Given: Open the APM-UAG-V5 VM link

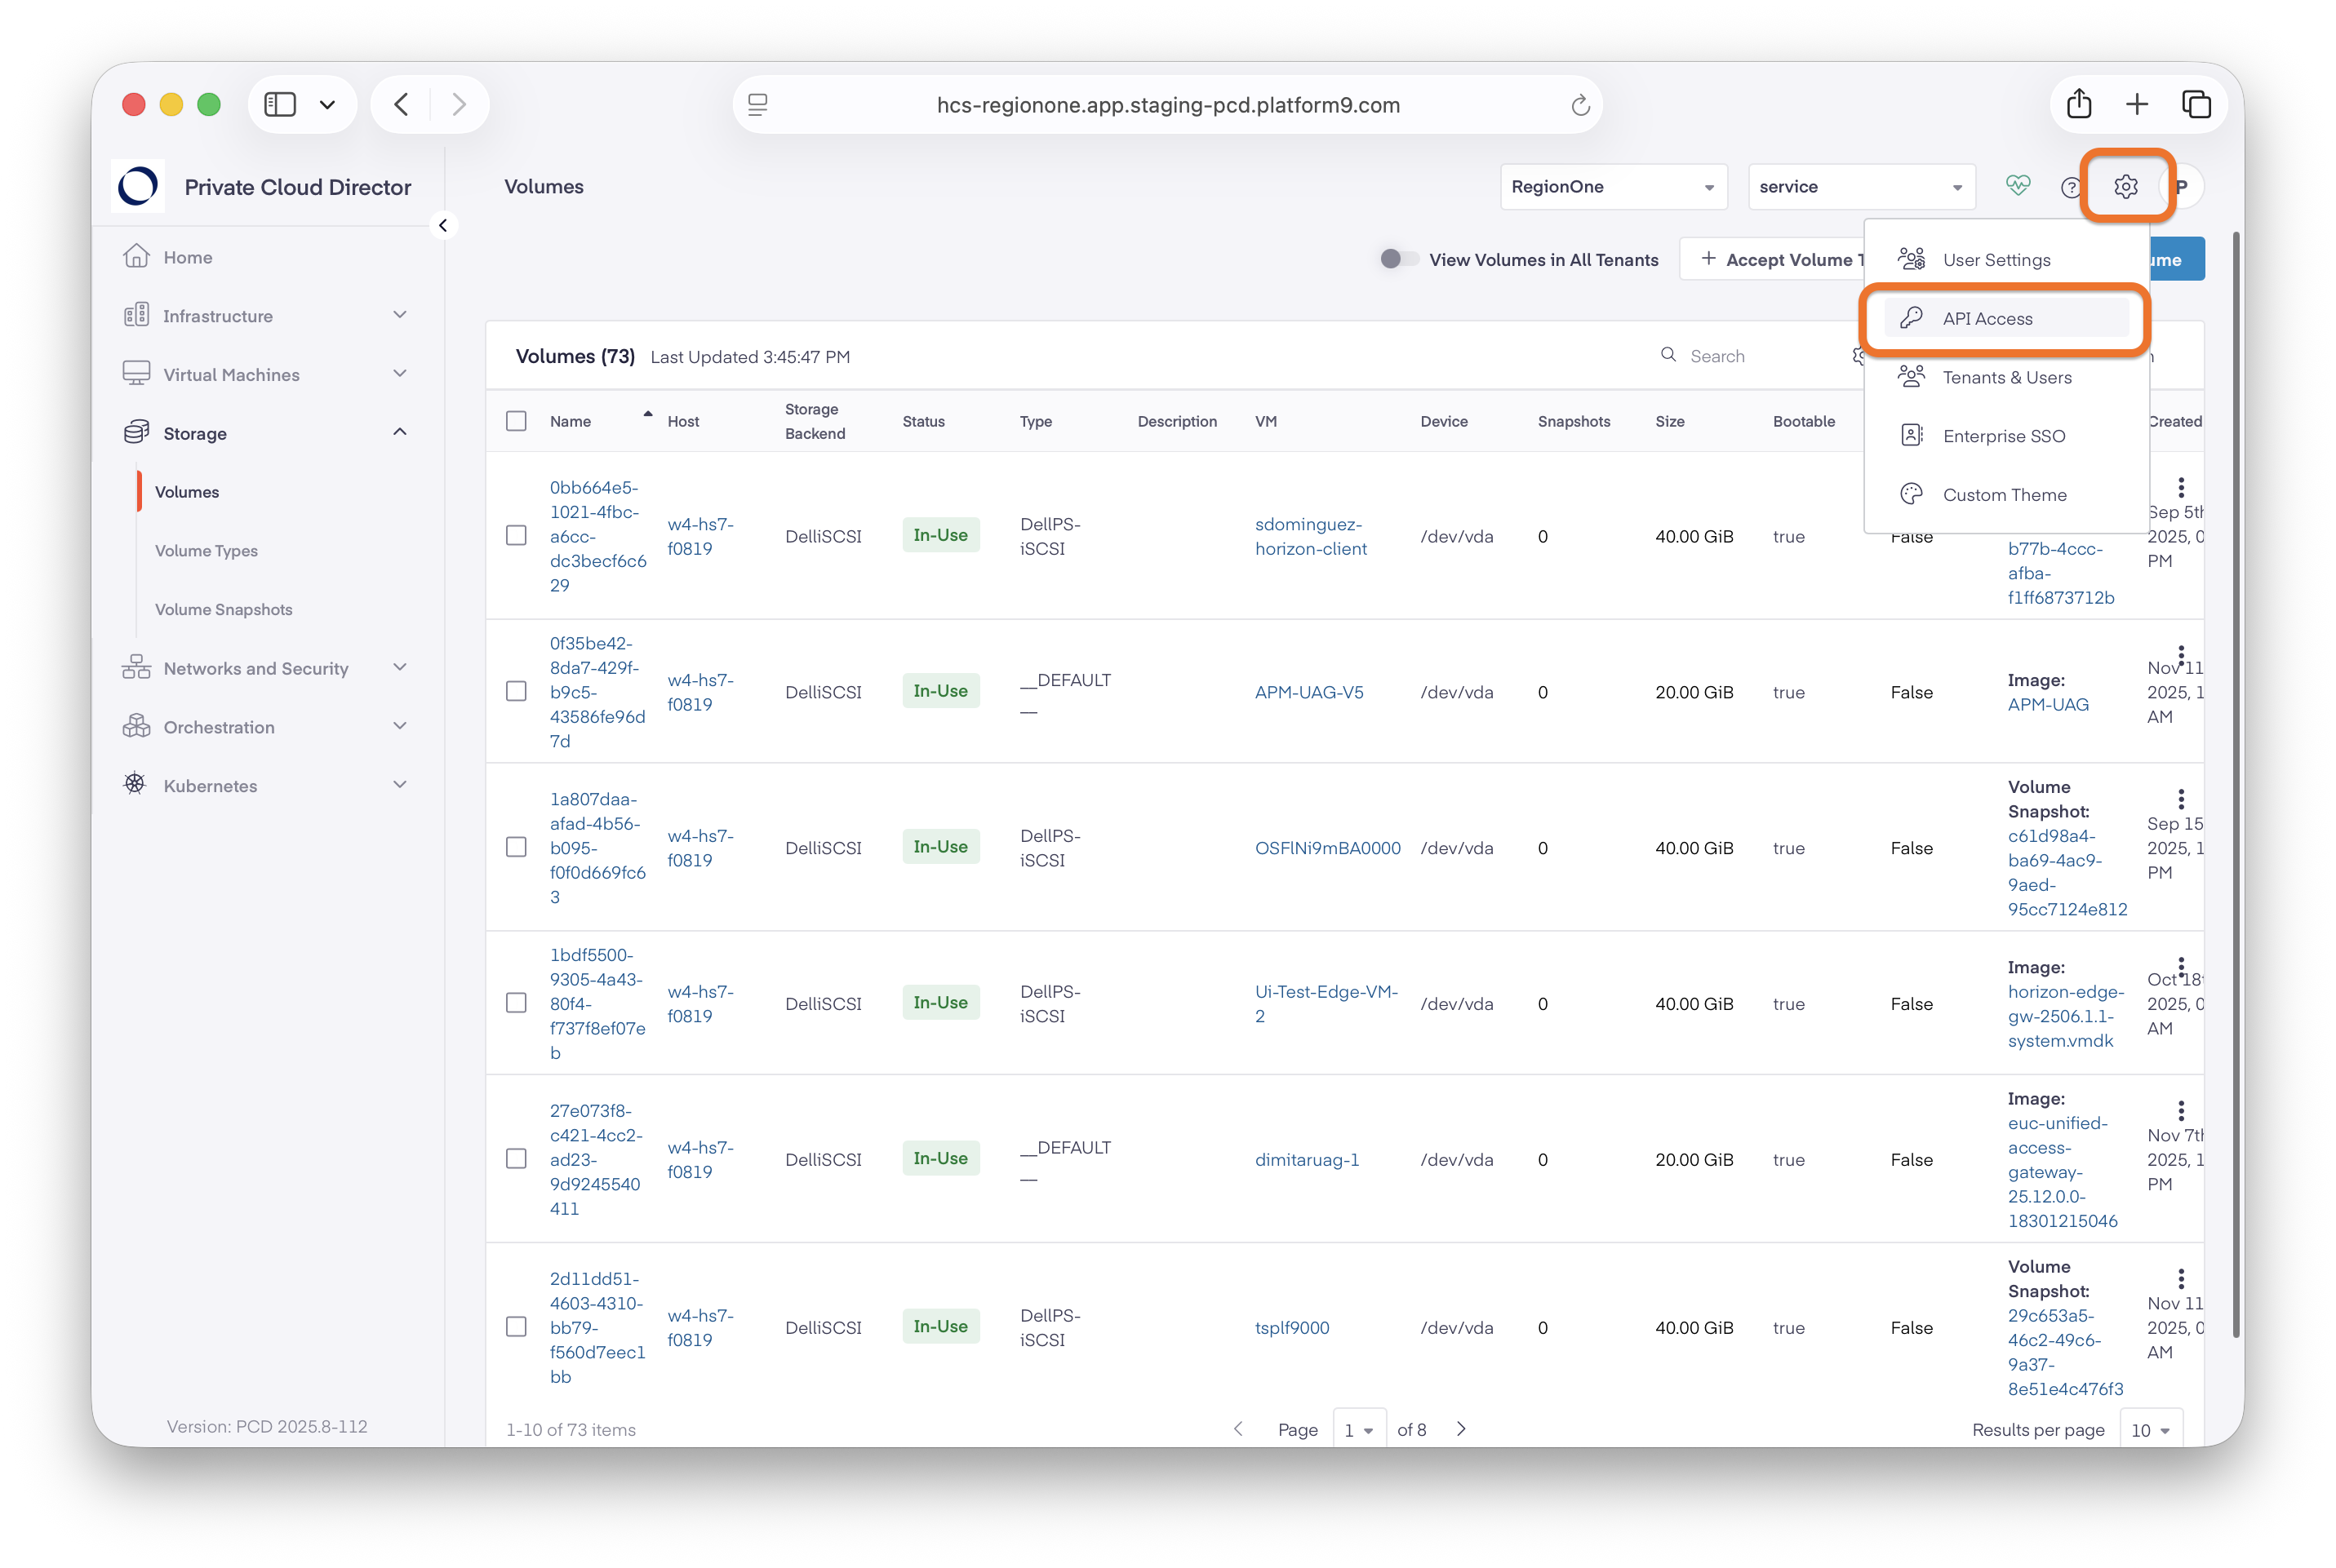Looking at the screenshot, I should point(1308,692).
